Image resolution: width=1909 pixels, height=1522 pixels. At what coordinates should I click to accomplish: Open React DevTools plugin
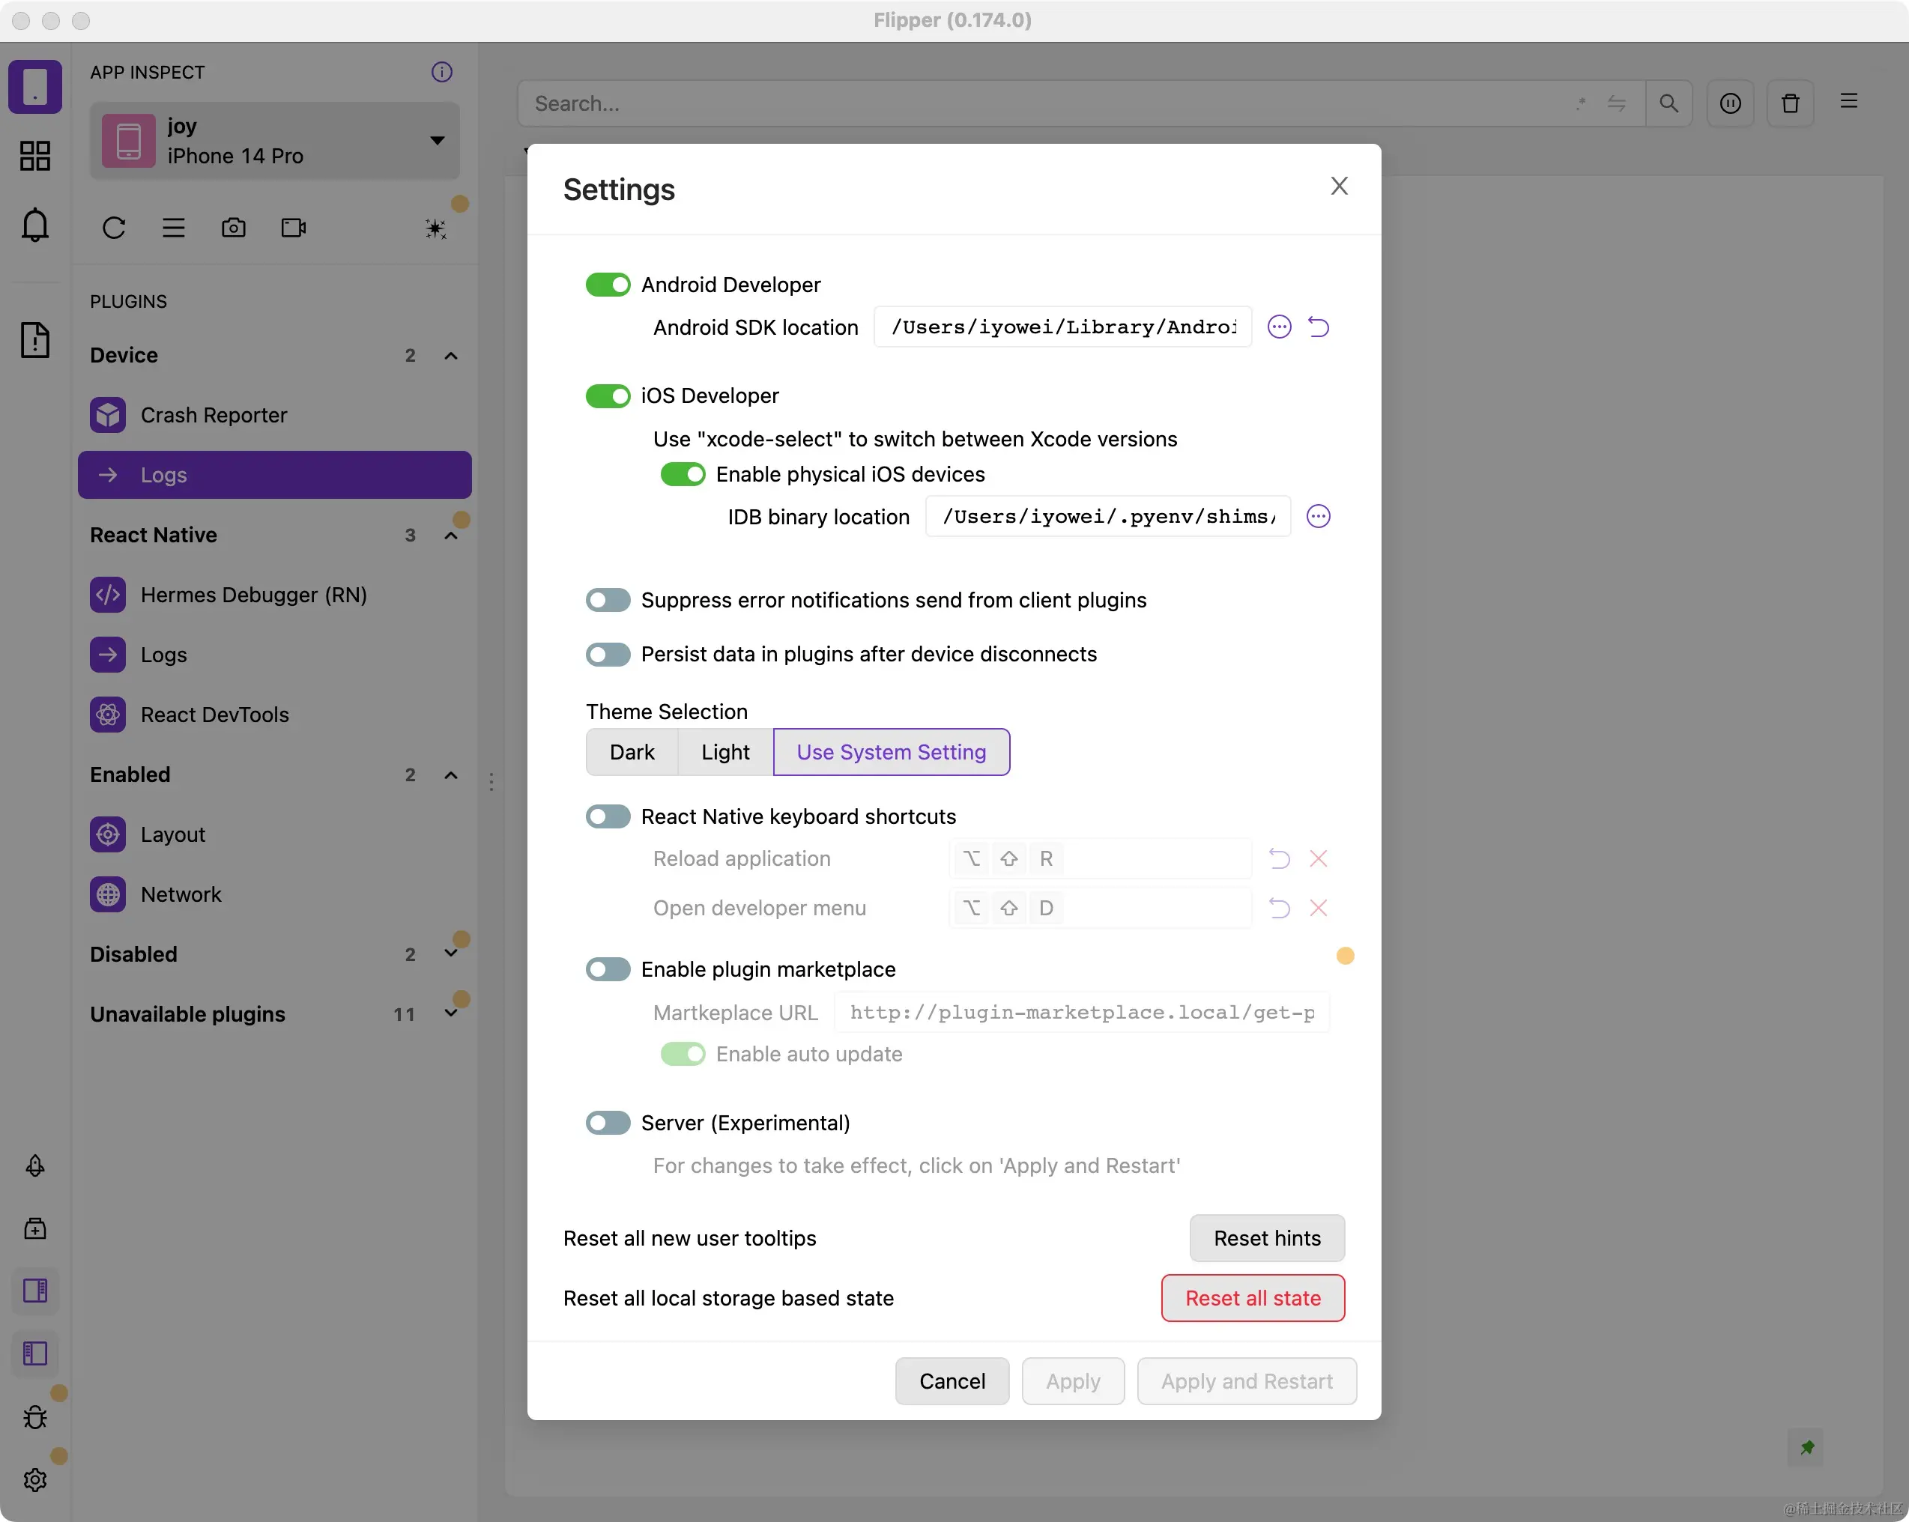274,715
